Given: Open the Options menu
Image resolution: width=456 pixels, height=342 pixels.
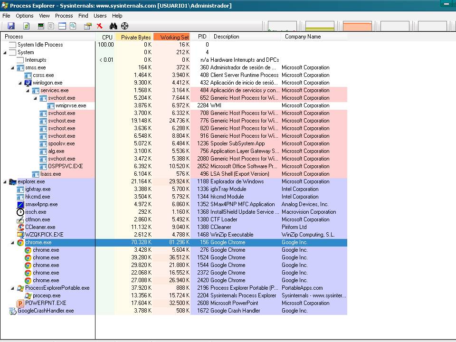Looking at the screenshot, I should click(x=24, y=16).
